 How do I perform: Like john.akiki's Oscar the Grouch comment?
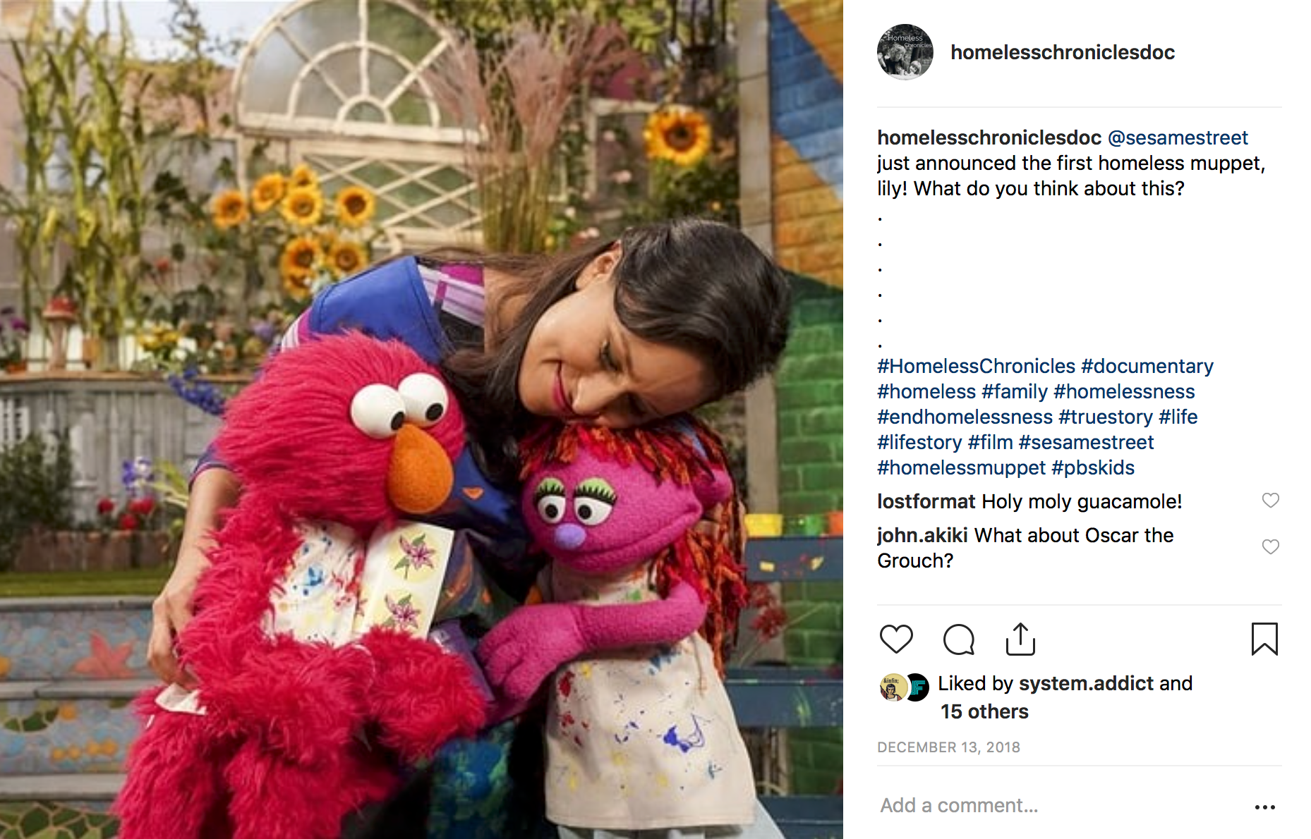pos(1270,547)
